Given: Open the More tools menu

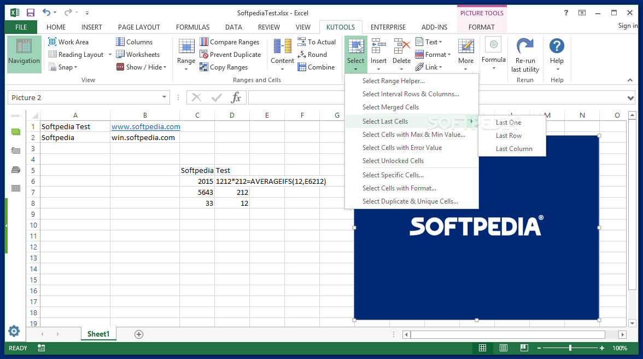Looking at the screenshot, I should (x=466, y=54).
